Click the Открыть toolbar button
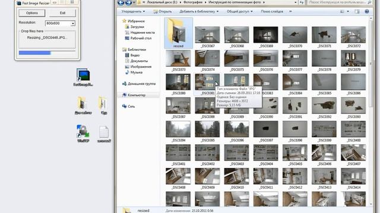 tap(163, 11)
